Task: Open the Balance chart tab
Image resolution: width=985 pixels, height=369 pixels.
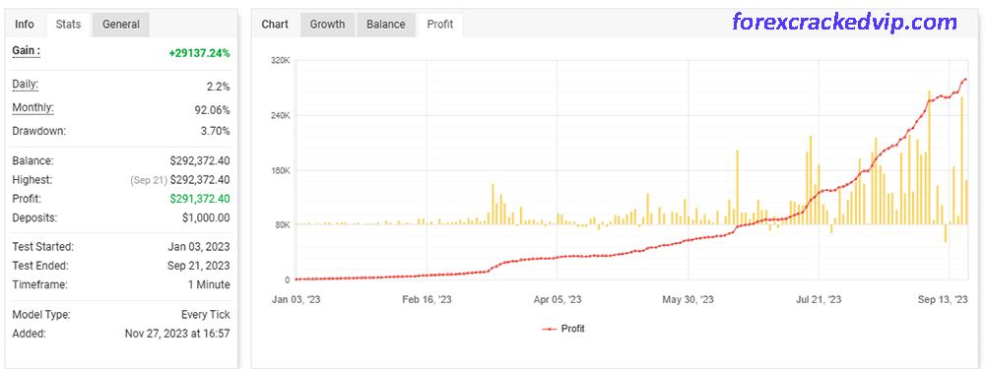Action: tap(386, 25)
